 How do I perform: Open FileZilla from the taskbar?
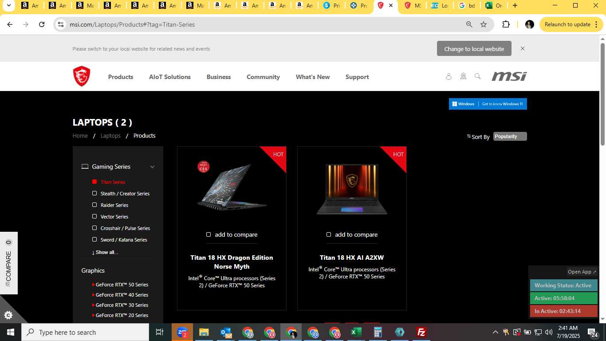(421, 332)
